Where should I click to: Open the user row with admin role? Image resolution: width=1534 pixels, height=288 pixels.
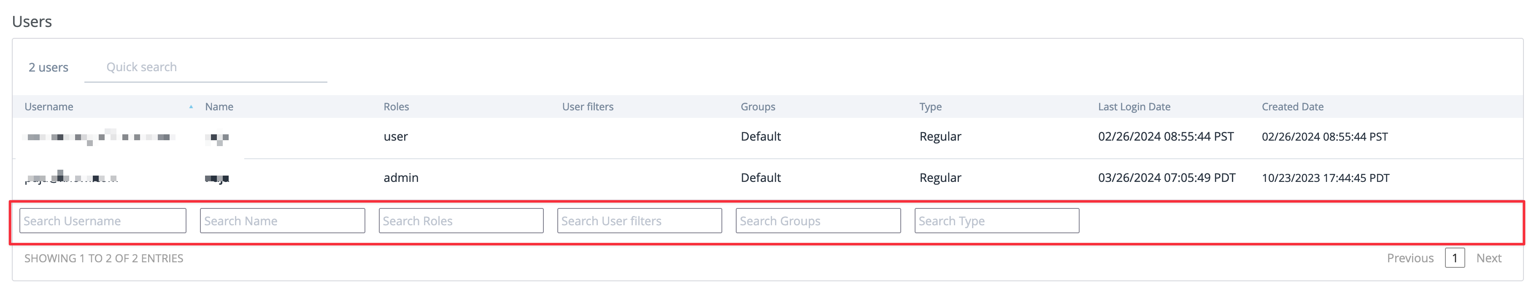click(401, 178)
